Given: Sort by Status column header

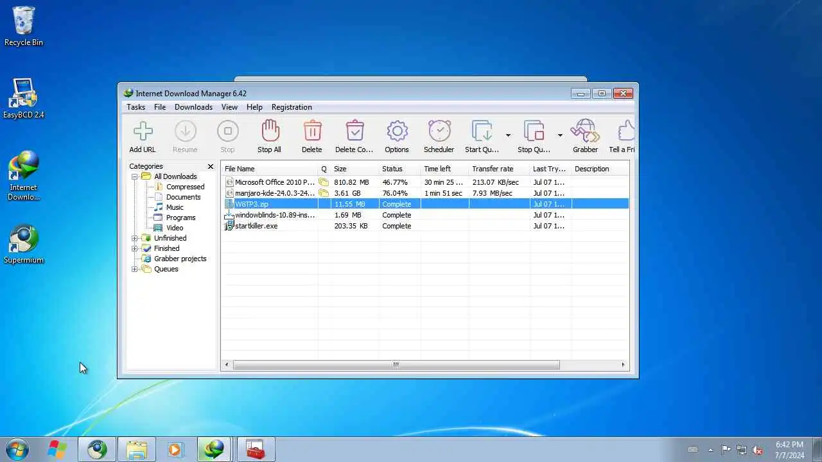Looking at the screenshot, I should point(400,169).
